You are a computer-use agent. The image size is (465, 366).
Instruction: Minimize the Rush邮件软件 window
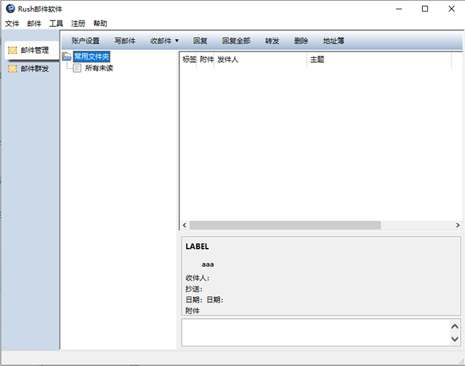399,9
